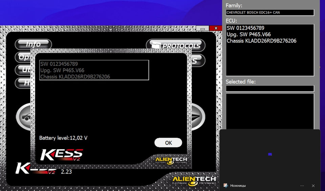
Task: Click 'Chassis KLADD26RD9B276206' in ECU panel
Action: click(x=262, y=41)
